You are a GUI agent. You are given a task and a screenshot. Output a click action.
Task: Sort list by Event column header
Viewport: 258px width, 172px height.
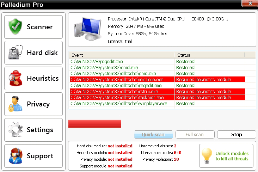[122, 55]
